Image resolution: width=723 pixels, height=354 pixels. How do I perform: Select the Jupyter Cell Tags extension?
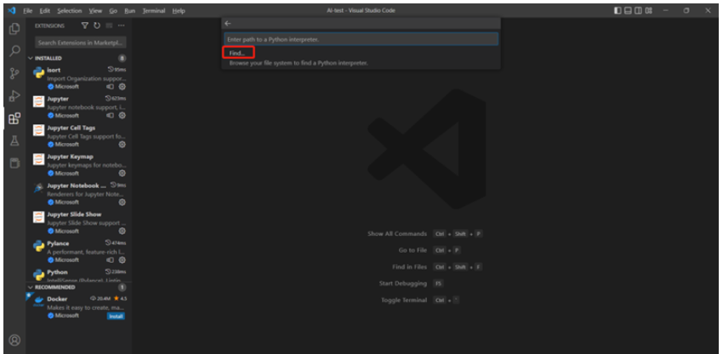coord(79,135)
